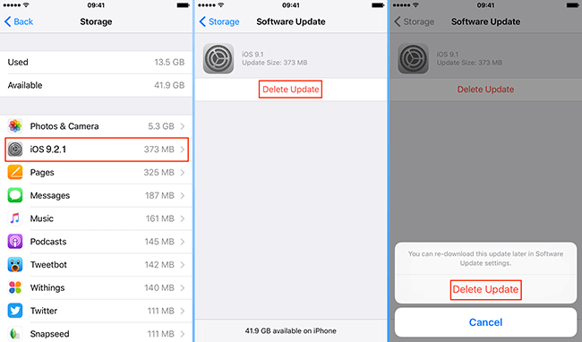Tap Delete Update on the middle screen
Viewport: 582px width, 342px height.
point(291,90)
